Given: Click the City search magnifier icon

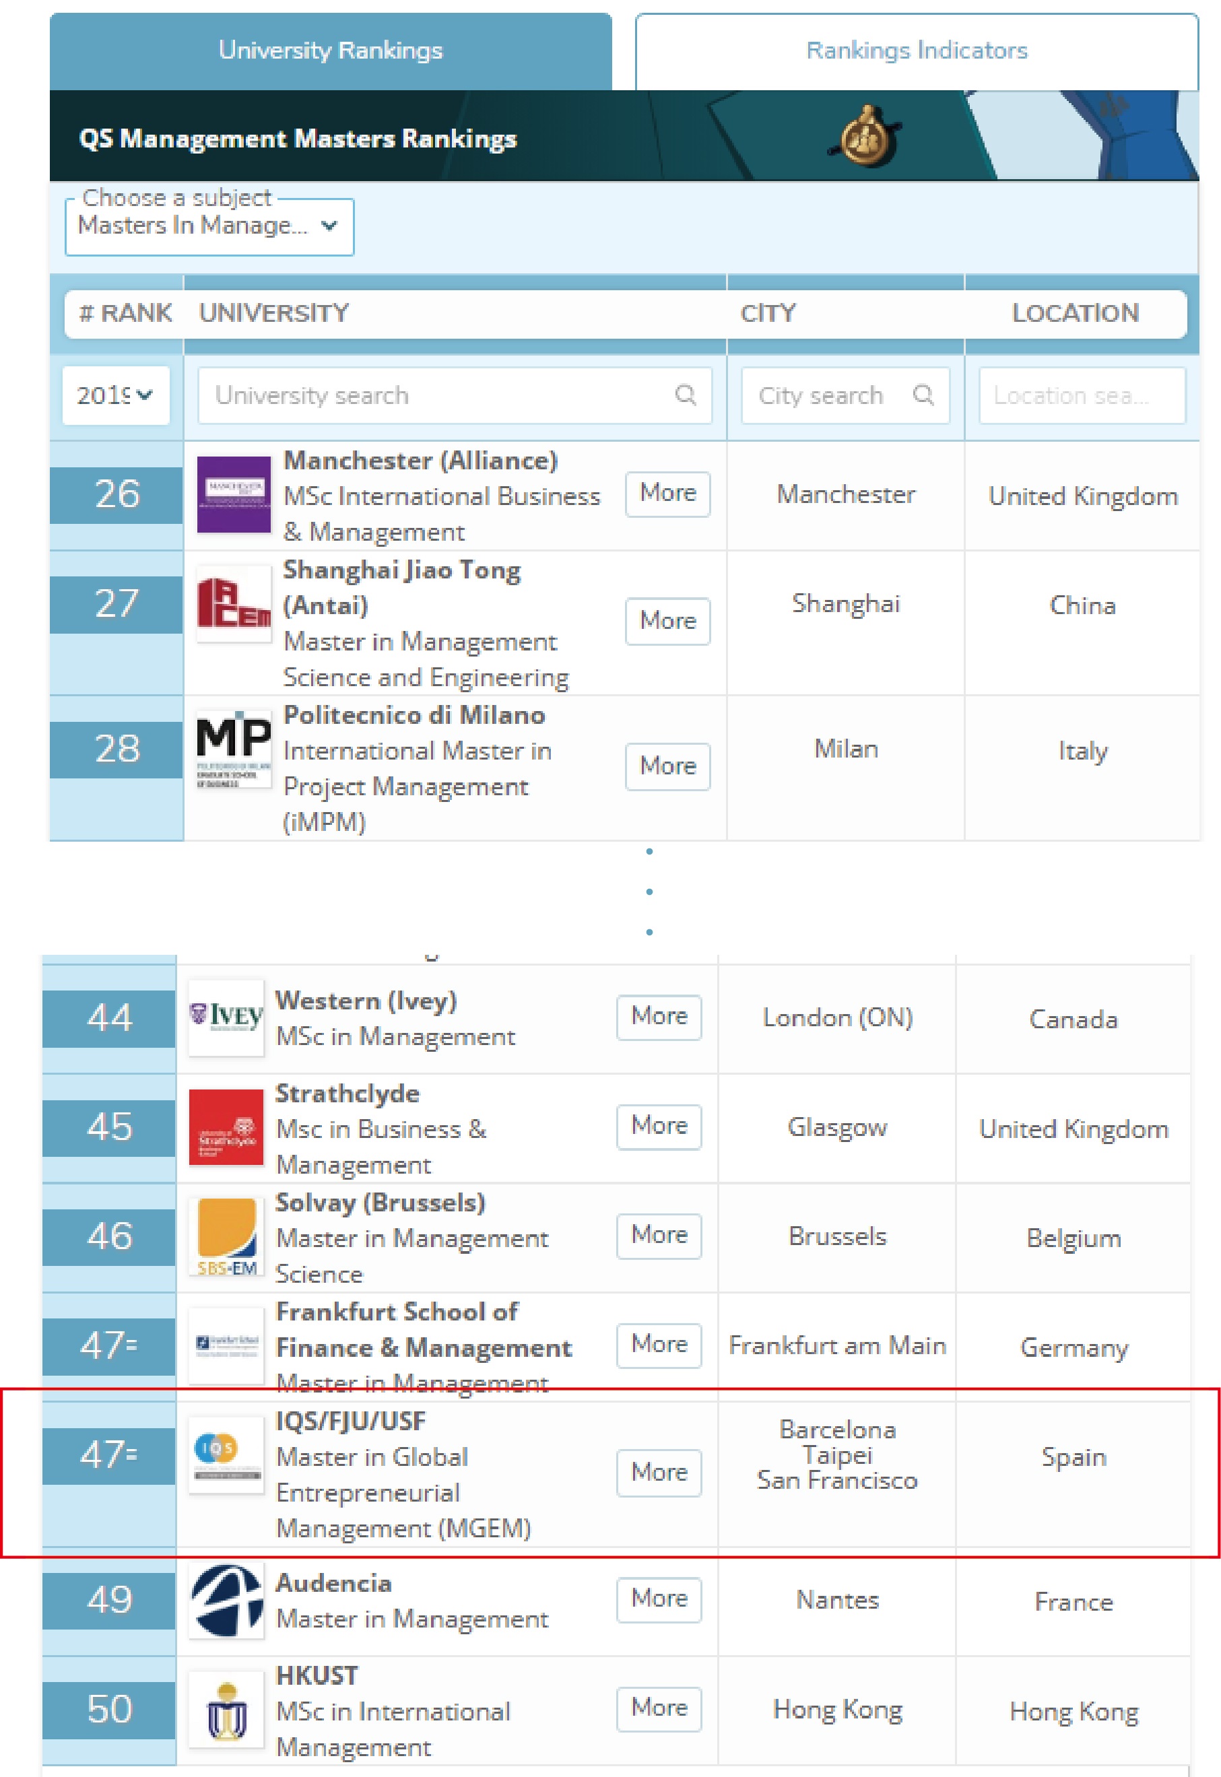Looking at the screenshot, I should pos(923,395).
